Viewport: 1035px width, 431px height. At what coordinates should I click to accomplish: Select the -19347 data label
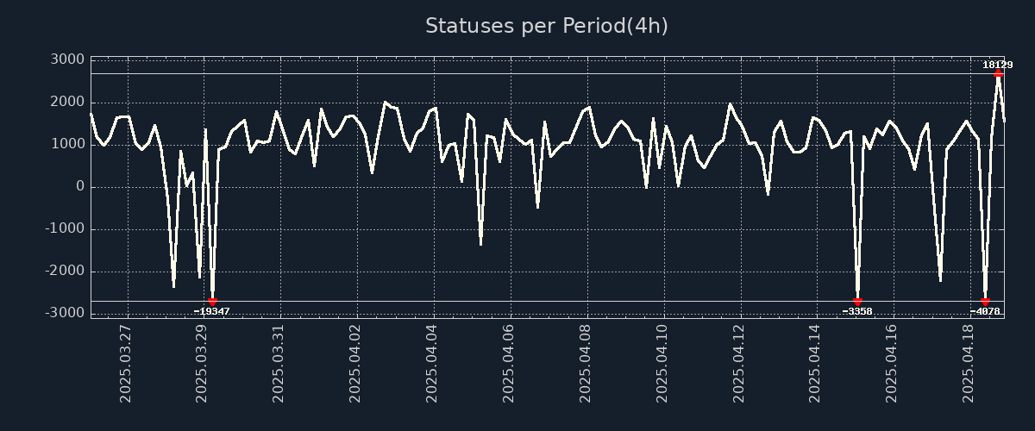pyautogui.click(x=212, y=311)
